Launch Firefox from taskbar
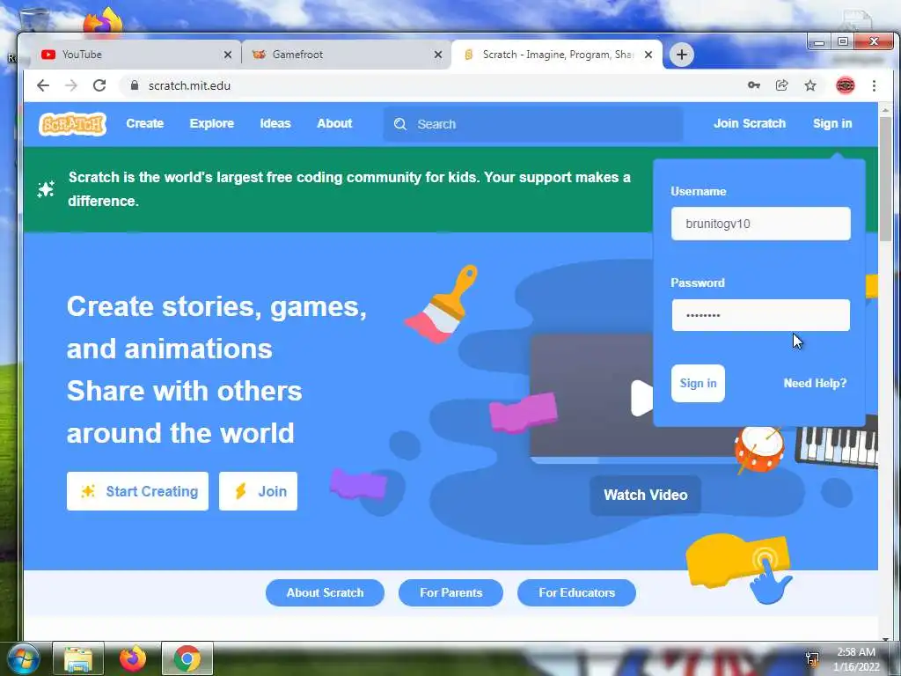901x676 pixels. 133,658
